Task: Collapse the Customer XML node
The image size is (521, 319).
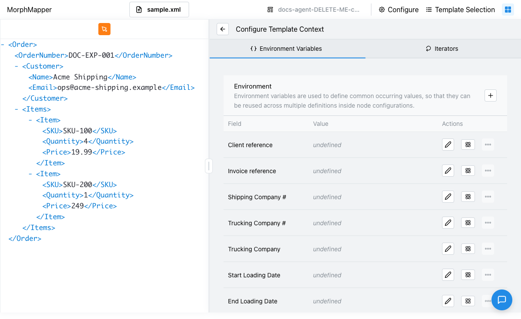Action: tap(17, 66)
